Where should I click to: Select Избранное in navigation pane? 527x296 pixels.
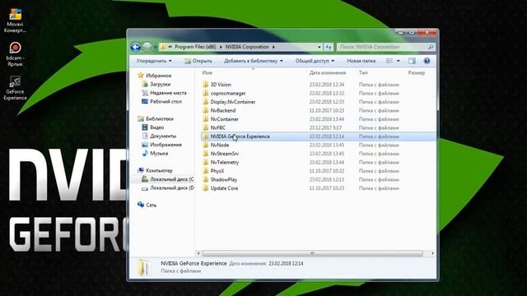click(x=158, y=76)
